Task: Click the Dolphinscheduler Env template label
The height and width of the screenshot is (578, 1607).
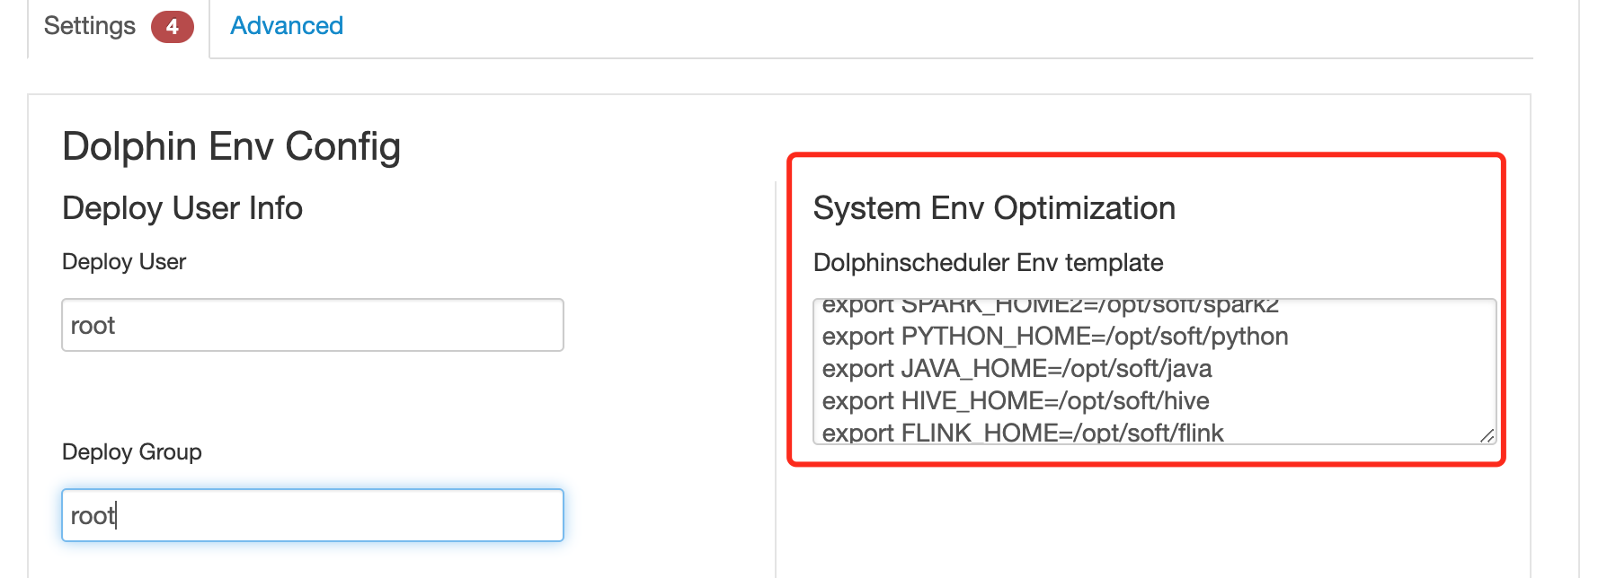Action: click(x=988, y=263)
